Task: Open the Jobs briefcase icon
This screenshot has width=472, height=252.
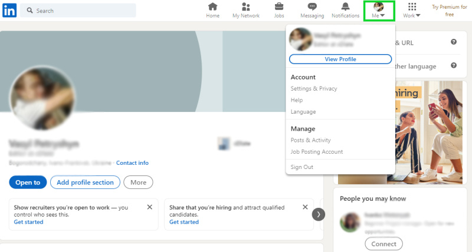Action: tap(279, 6)
